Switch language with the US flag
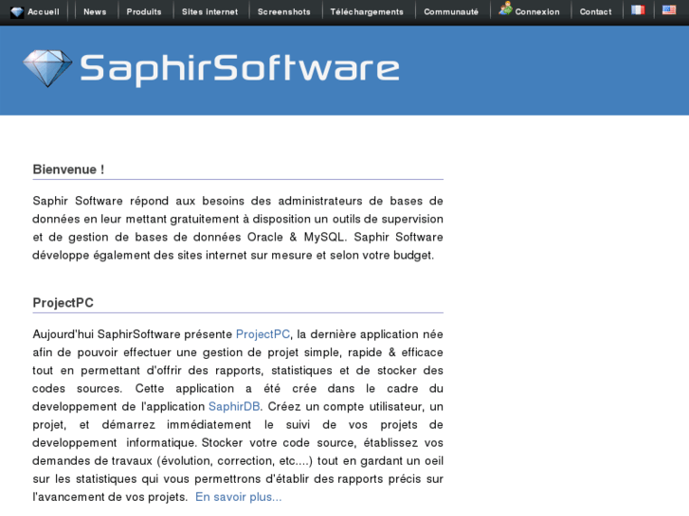This screenshot has width=689, height=516. pyautogui.click(x=669, y=9)
